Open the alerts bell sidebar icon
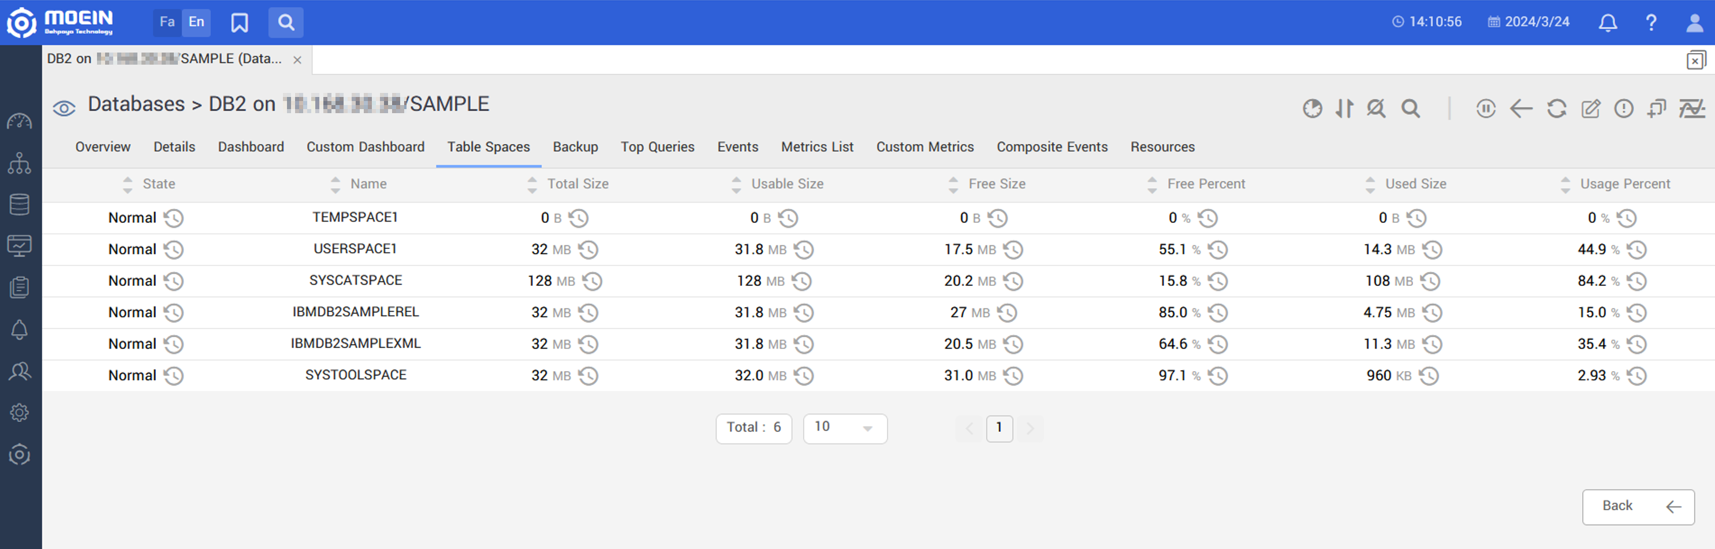Screen dimensions: 1715x549 coord(19,330)
